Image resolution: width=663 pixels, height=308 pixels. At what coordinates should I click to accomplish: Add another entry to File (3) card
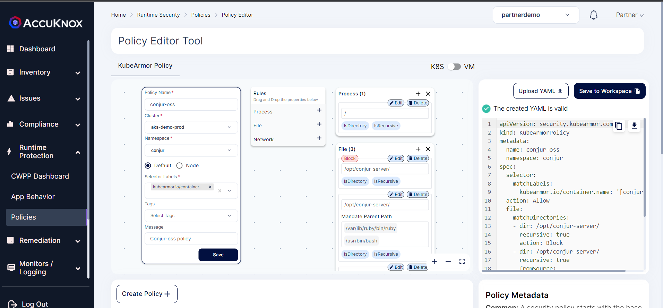click(x=418, y=149)
